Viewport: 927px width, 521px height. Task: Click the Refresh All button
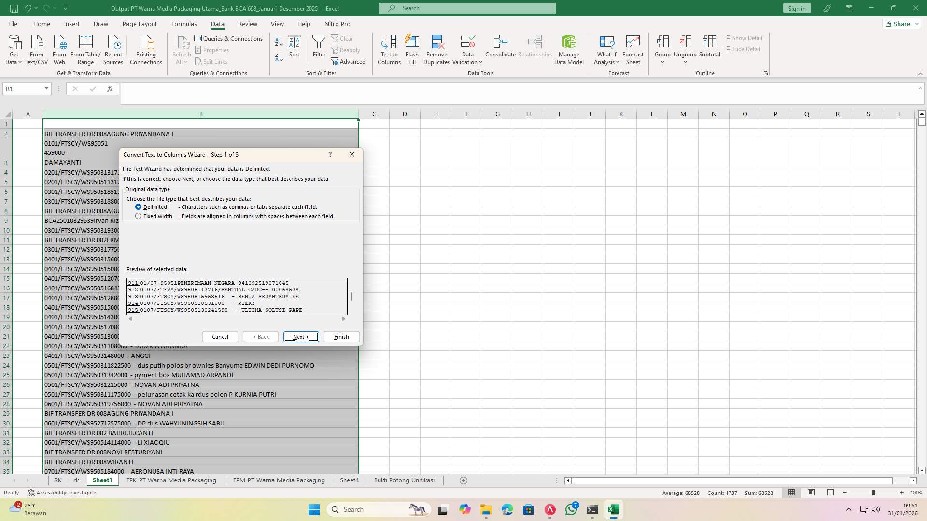pos(182,48)
